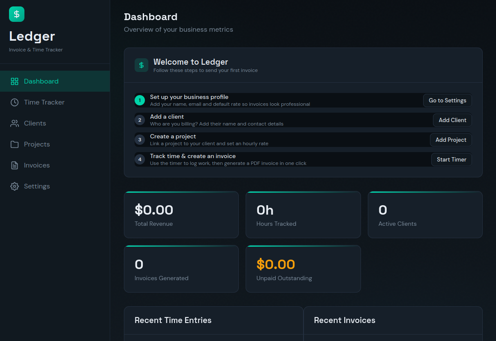Click the white $0.00 total revenue value

tap(154, 210)
